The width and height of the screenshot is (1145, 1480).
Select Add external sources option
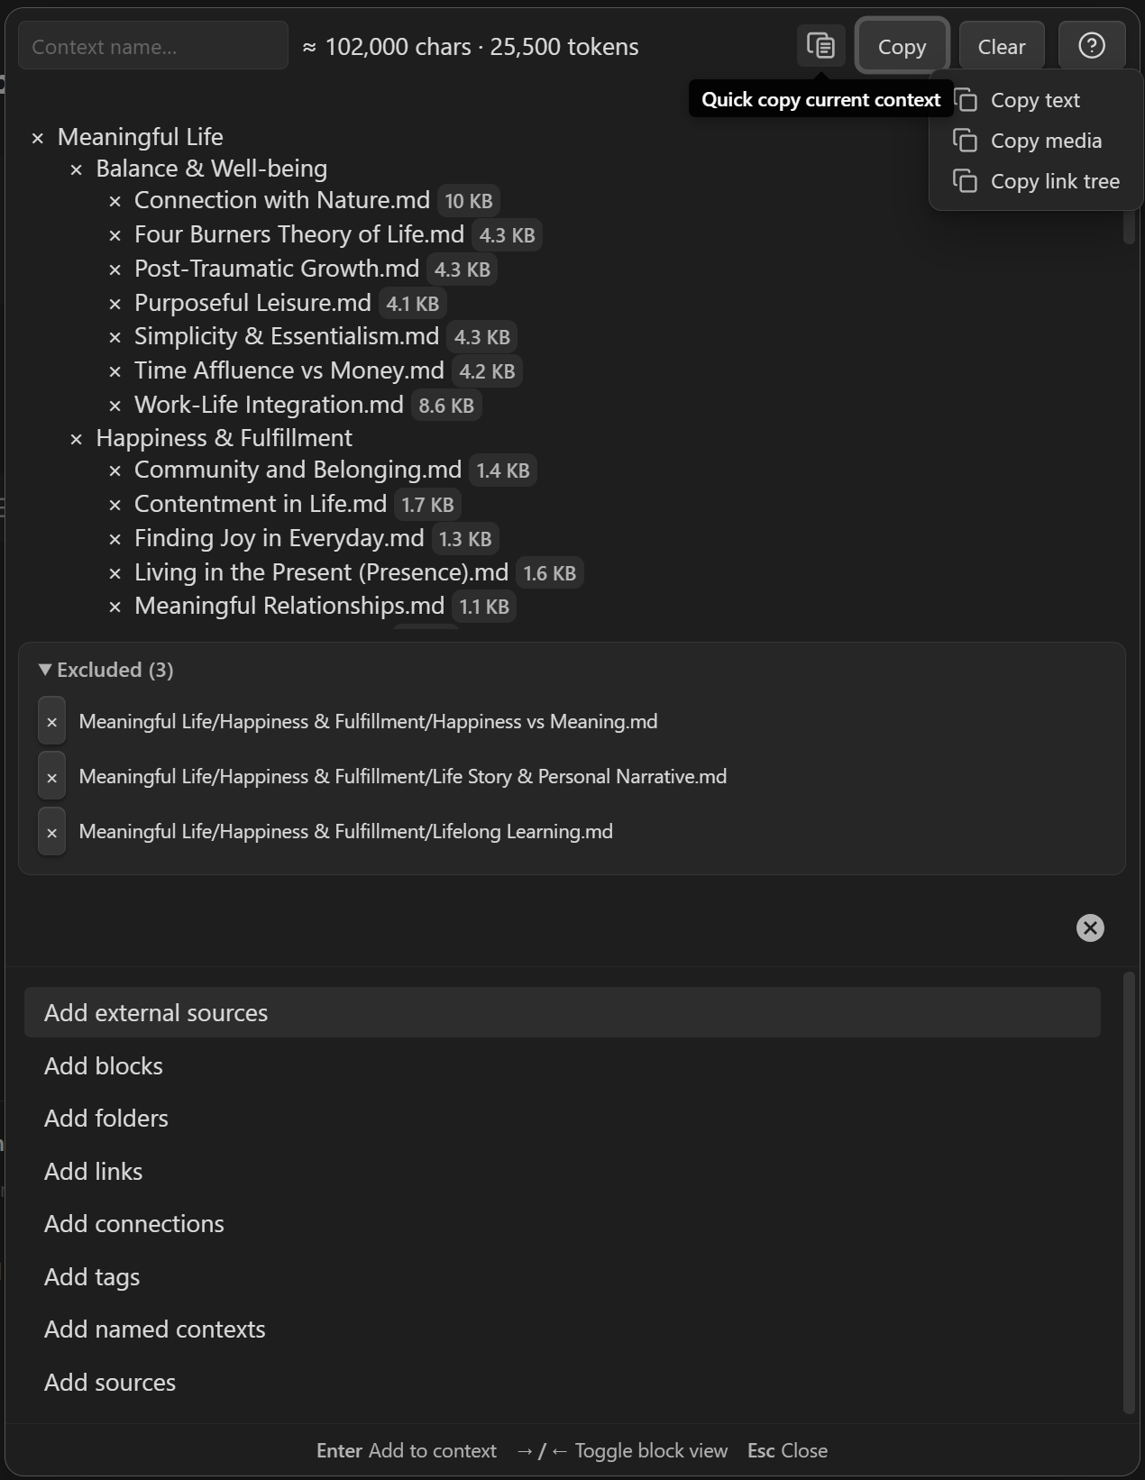coord(562,1012)
